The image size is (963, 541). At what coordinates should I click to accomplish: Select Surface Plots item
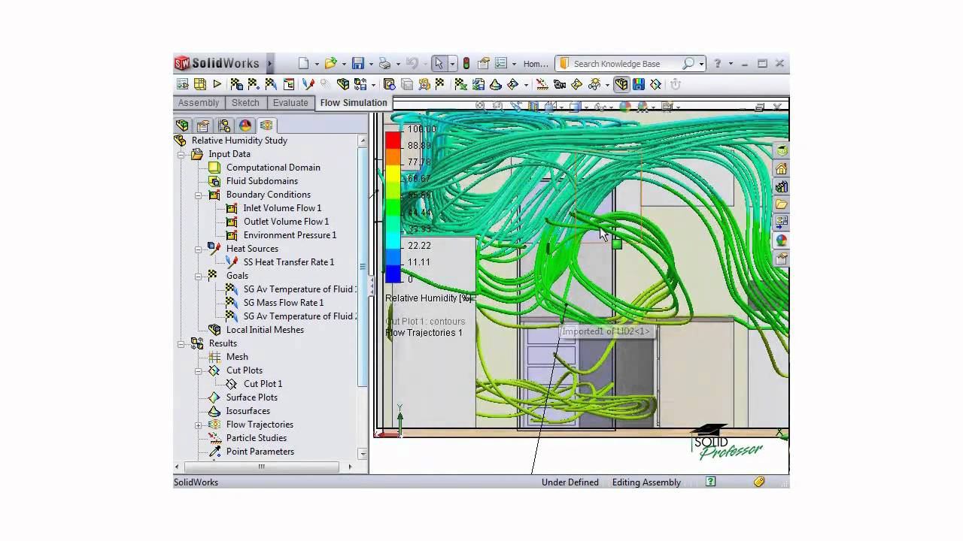[x=251, y=397]
